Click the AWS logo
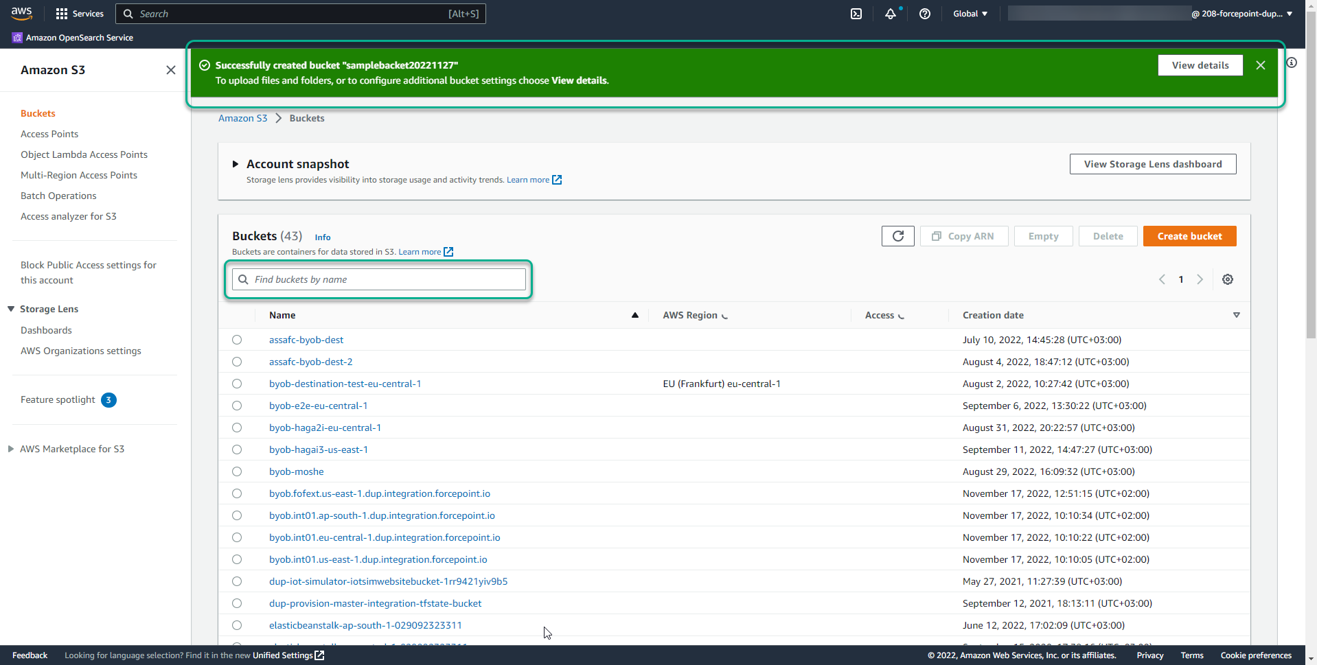Screen dimensions: 1317x665 (x=21, y=13)
